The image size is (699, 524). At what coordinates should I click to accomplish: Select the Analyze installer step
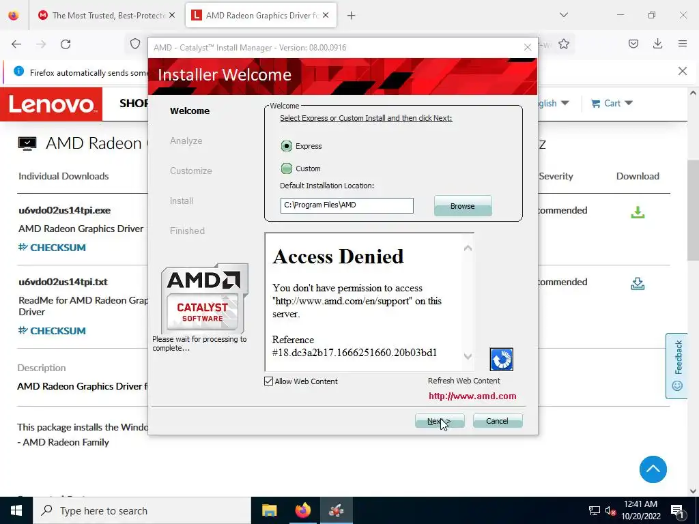coord(186,141)
